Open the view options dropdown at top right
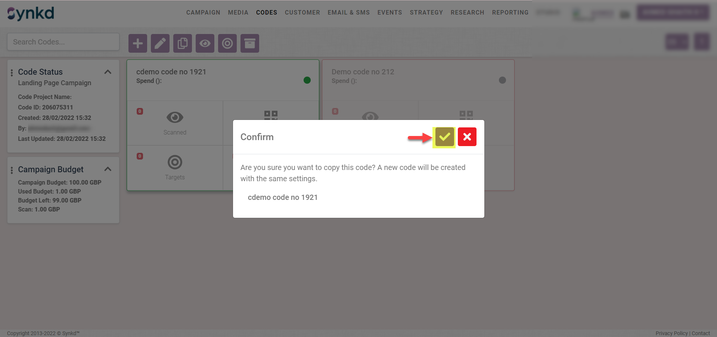The height and width of the screenshot is (337, 717). [677, 41]
